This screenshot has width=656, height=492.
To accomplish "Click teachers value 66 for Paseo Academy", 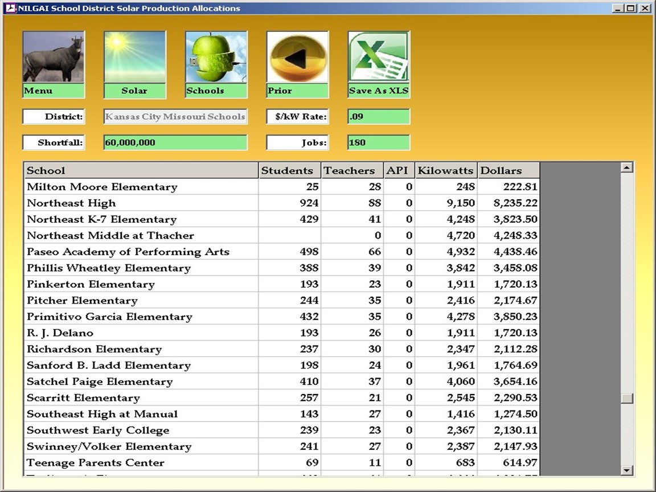I will [352, 252].
